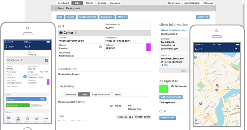Click the Reopen button
This screenshot has width=247, height=130.
(x=71, y=17)
